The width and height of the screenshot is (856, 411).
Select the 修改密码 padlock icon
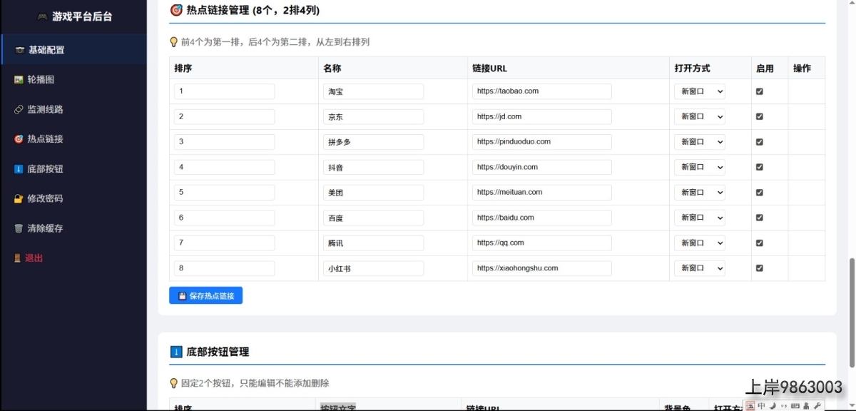pyautogui.click(x=19, y=199)
